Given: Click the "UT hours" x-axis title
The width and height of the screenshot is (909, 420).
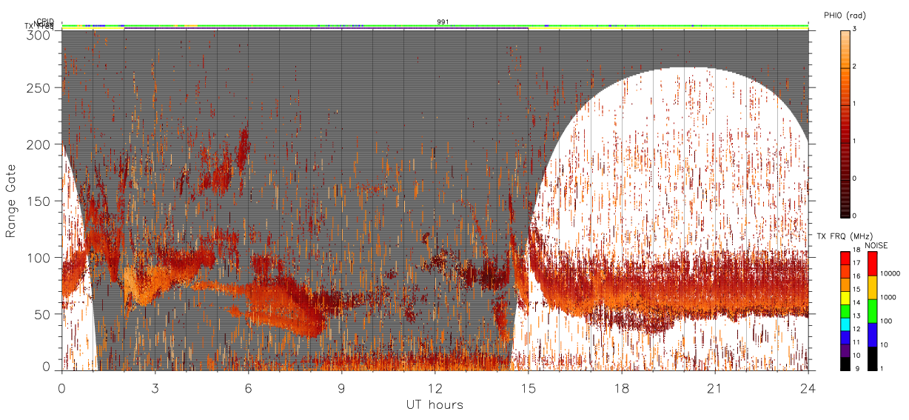Looking at the screenshot, I should coord(435,404).
